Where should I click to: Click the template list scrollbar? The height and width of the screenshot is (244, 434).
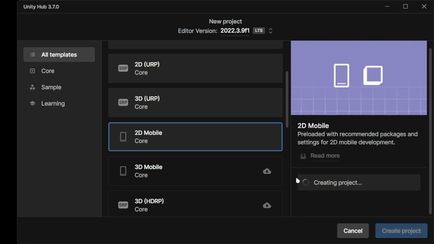tap(287, 99)
